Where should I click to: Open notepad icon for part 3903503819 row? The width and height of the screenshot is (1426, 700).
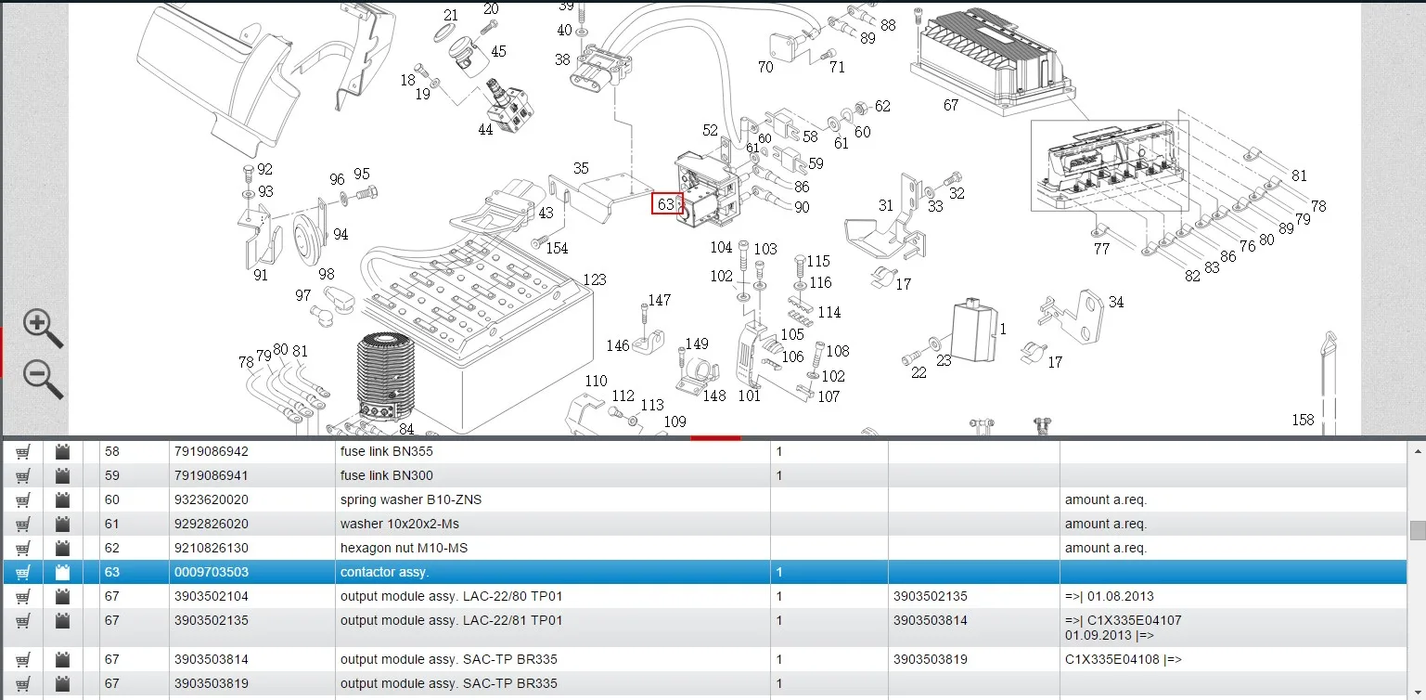point(62,684)
